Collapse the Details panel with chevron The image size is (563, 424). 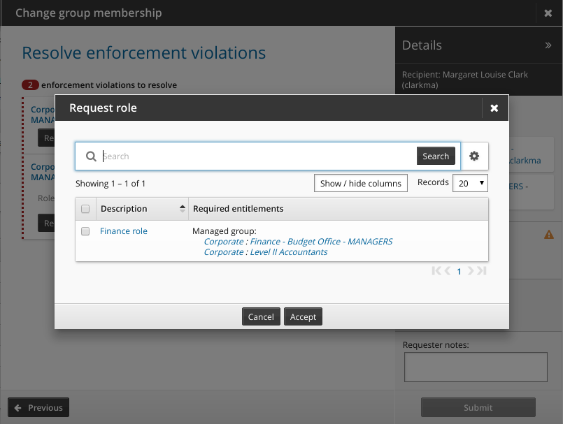547,46
